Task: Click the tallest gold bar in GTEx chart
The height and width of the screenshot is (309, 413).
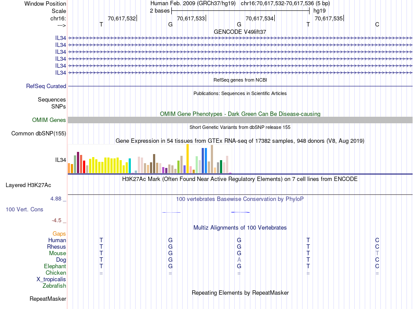Action: pos(187,158)
